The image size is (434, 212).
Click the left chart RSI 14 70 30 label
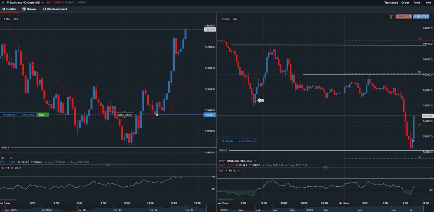pos(9,168)
